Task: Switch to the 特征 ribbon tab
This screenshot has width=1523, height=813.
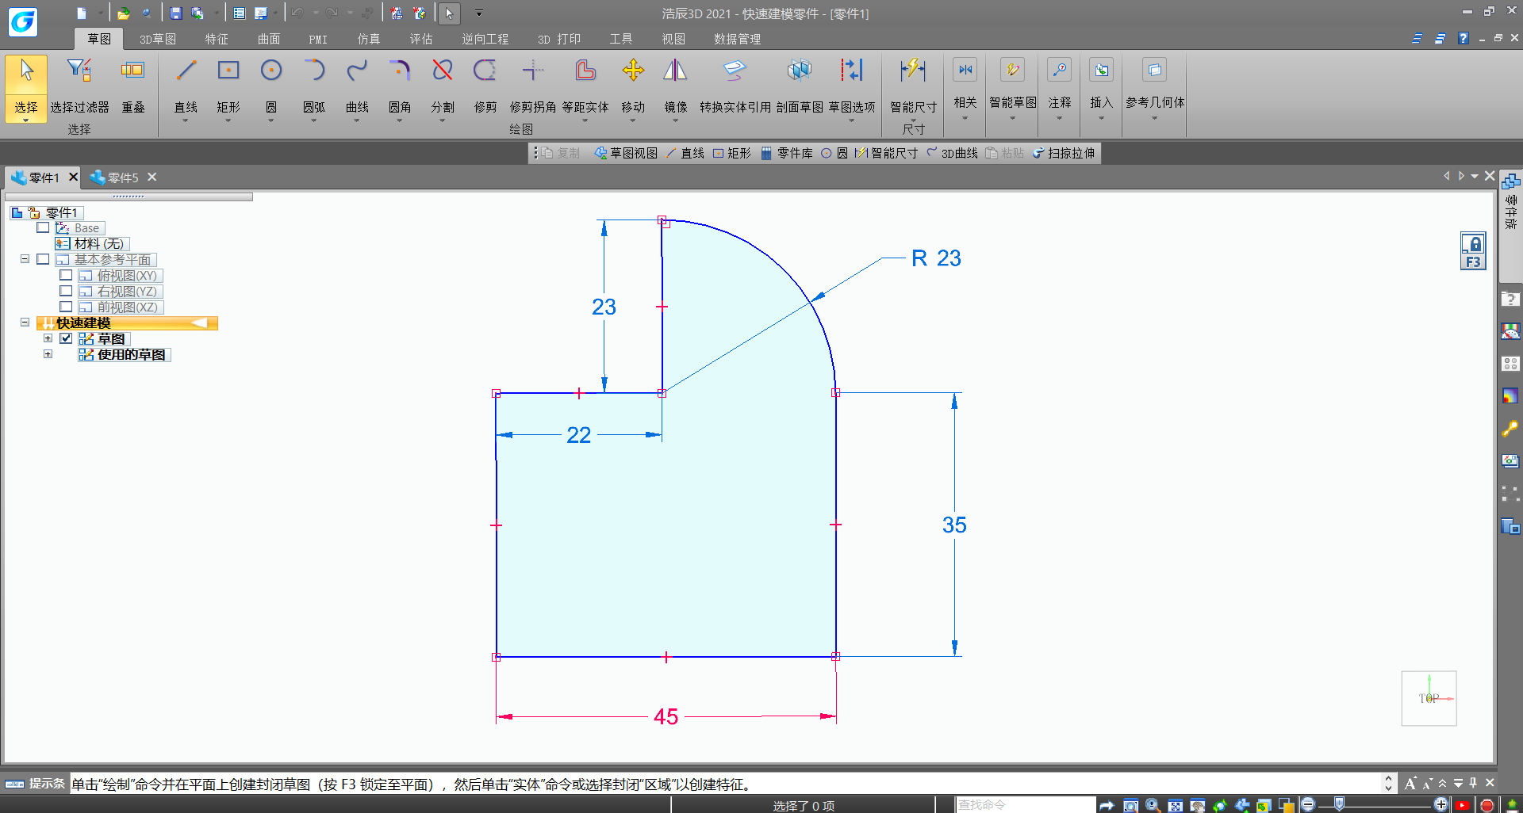Action: (217, 39)
